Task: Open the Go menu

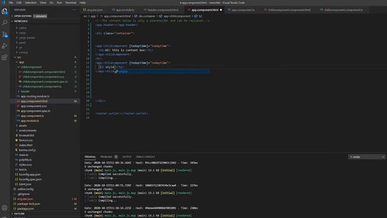Action: (x=51, y=2)
